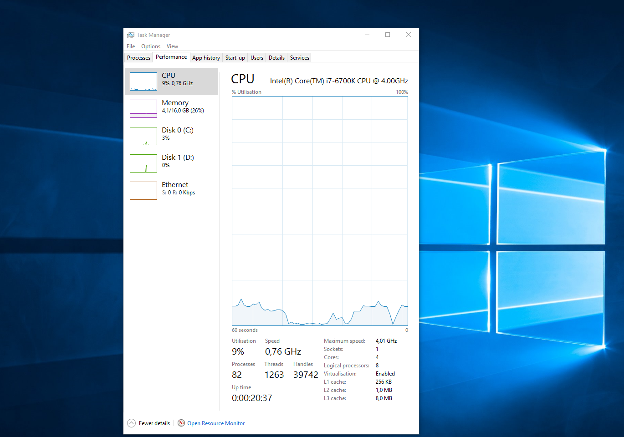Open the Details tab
Viewport: 624px width, 437px height.
click(x=276, y=57)
